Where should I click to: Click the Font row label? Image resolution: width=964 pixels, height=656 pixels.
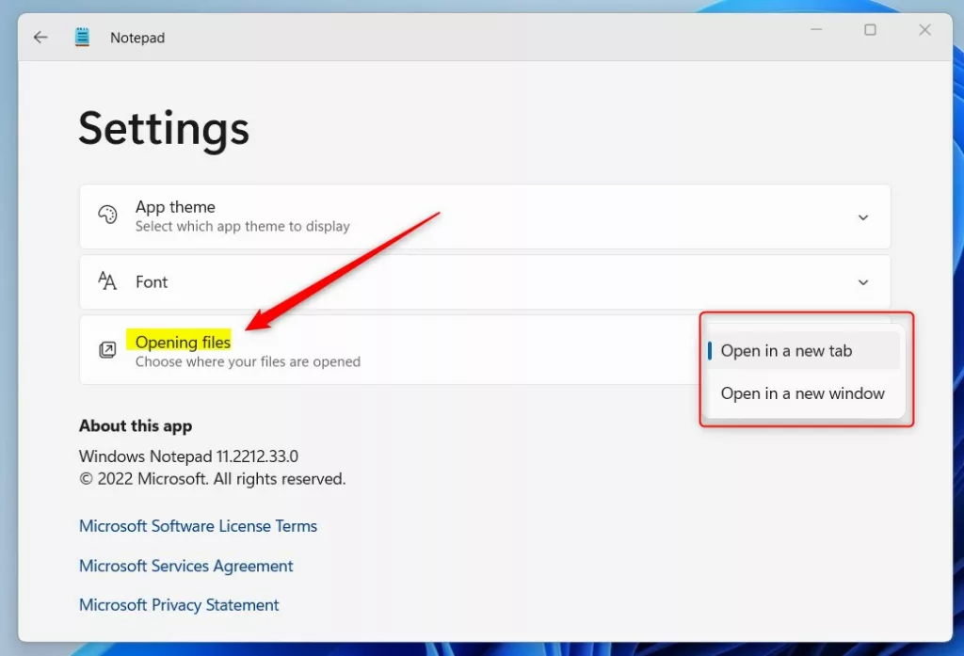click(152, 282)
